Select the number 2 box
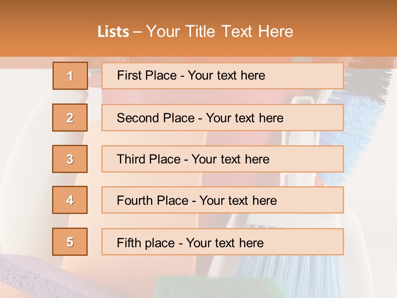Image resolution: width=397 pixels, height=298 pixels. tap(70, 118)
